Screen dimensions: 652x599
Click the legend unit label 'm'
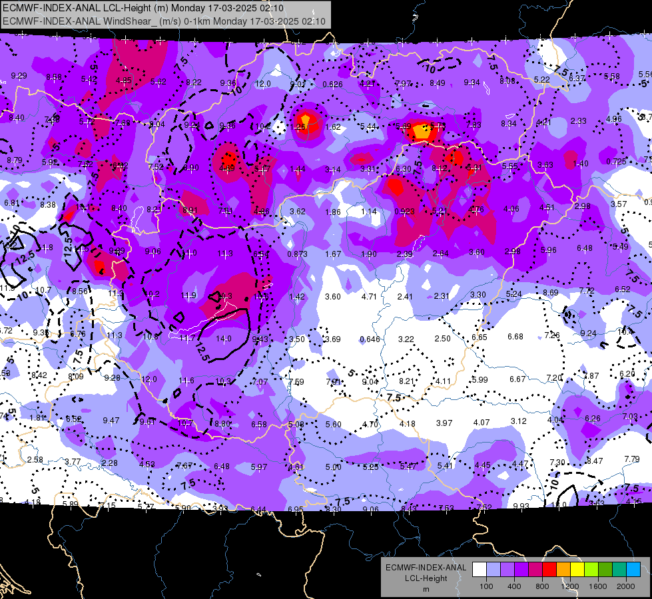pos(426,589)
